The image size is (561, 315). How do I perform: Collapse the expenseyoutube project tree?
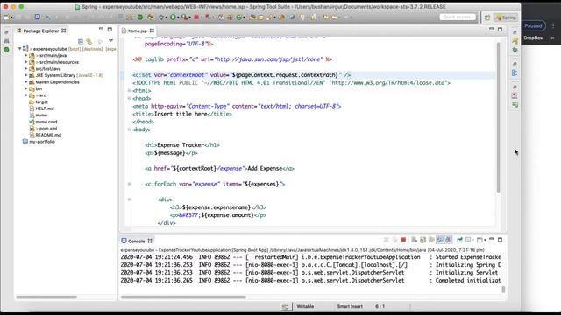19,49
